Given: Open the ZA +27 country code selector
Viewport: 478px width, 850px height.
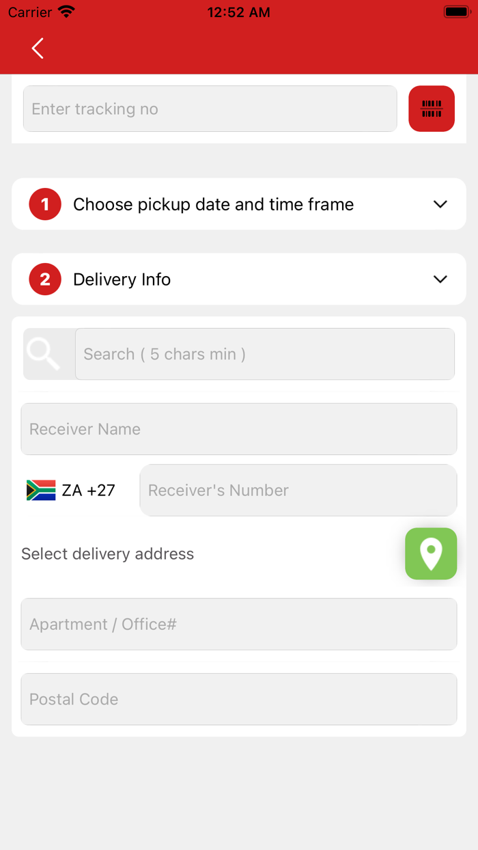Looking at the screenshot, I should click(70, 490).
